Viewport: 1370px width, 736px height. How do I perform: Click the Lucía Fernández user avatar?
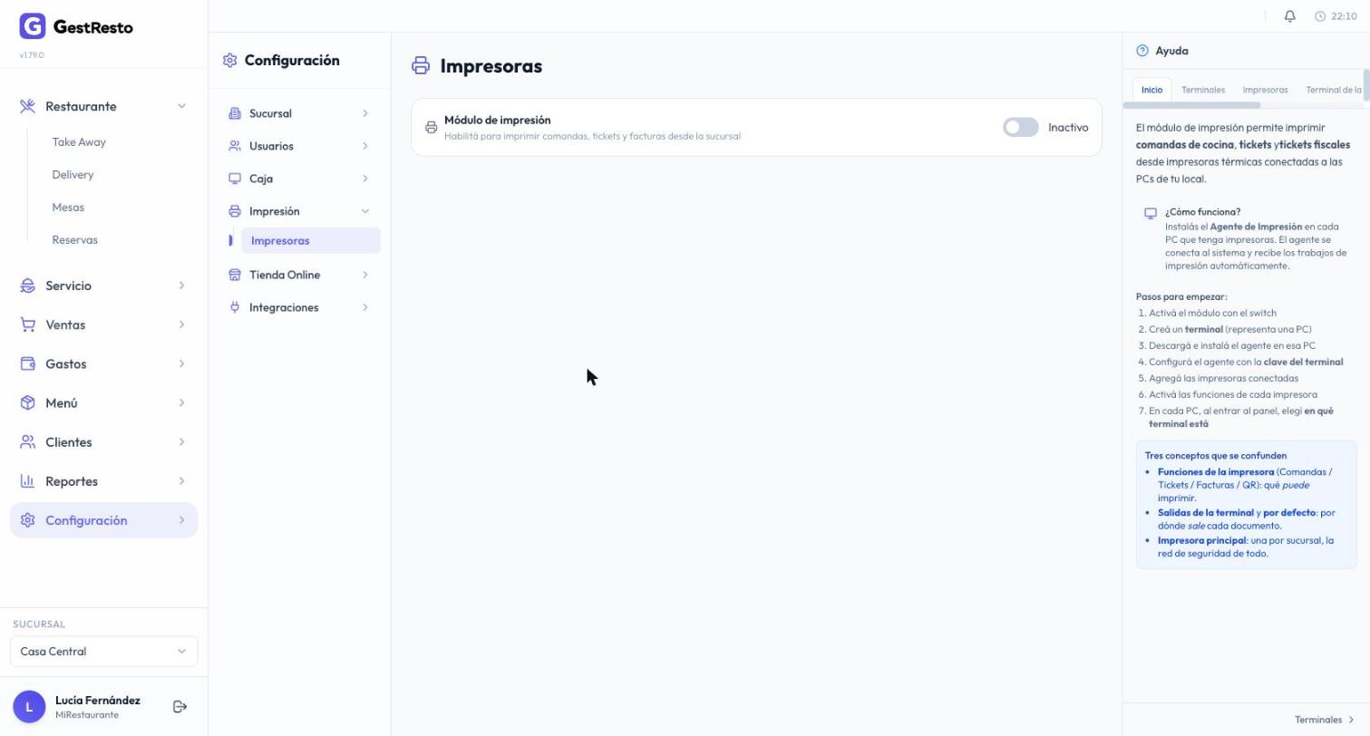[29, 707]
